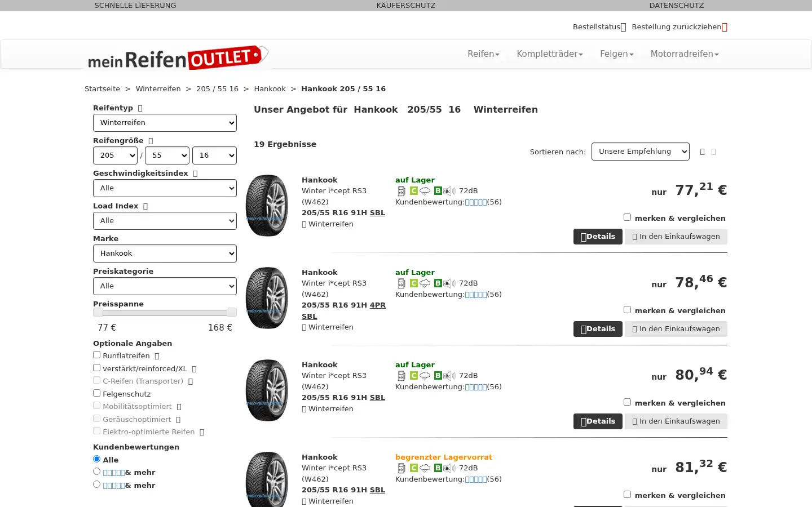The height and width of the screenshot is (507, 812).
Task: Enable the Runflatreifen checkbox
Action: click(x=96, y=355)
